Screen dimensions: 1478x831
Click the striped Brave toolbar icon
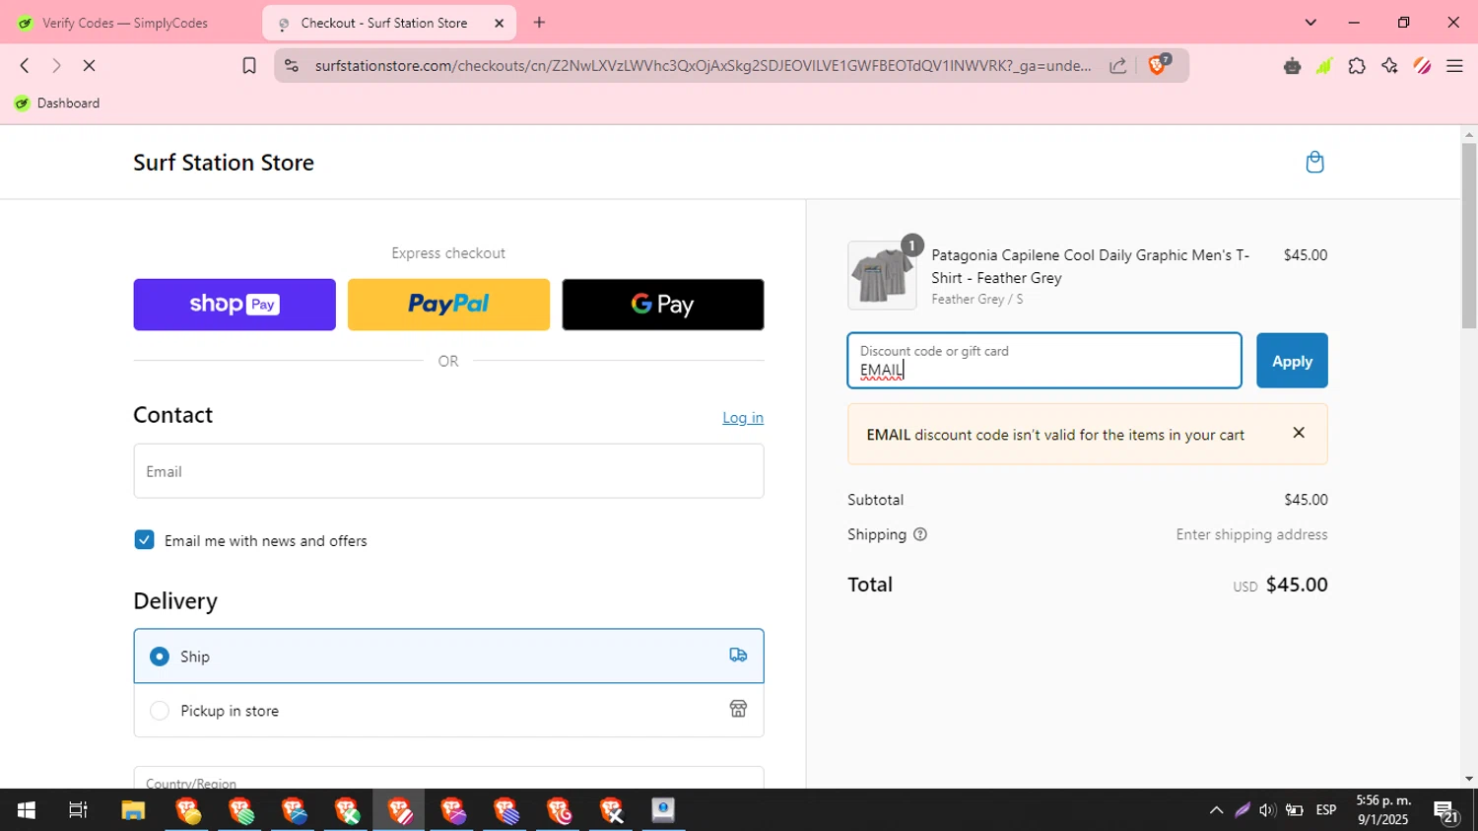tap(1422, 66)
